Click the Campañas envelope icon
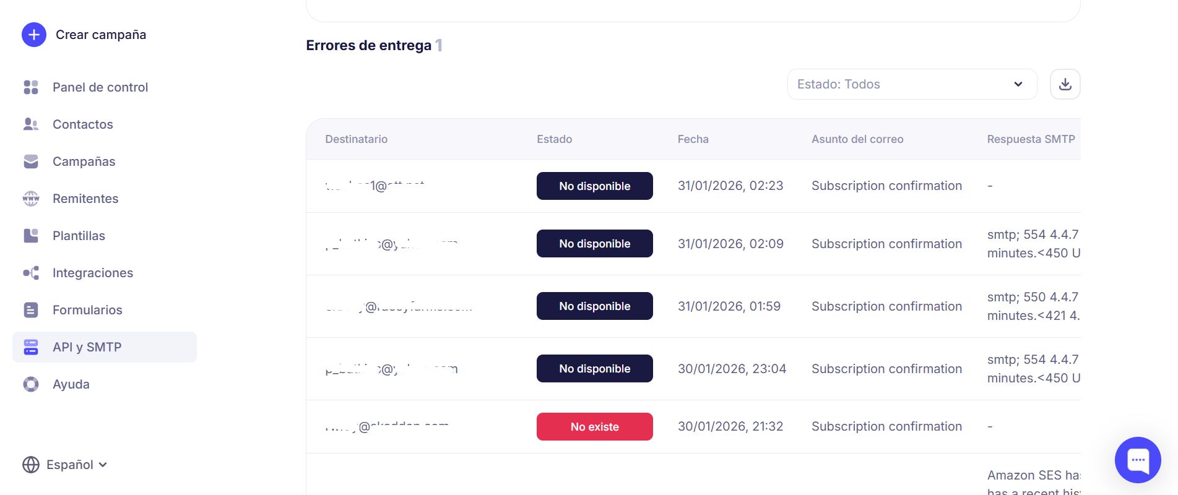This screenshot has width=1178, height=495. (31, 161)
